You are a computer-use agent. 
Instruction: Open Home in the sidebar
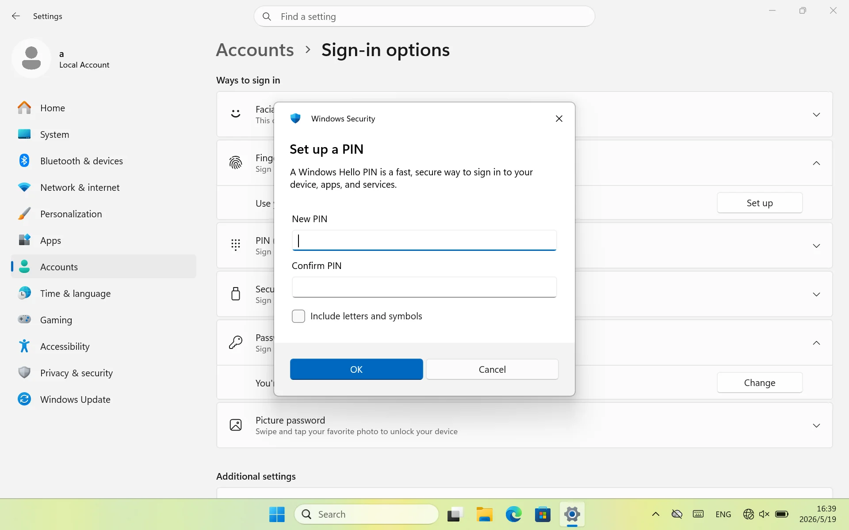(103, 108)
